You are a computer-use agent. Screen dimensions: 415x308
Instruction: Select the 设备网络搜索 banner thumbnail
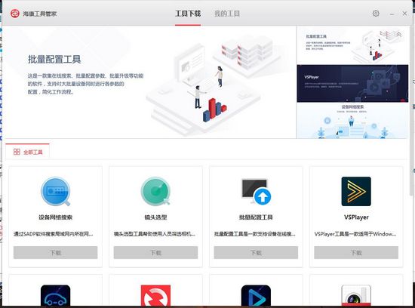[352, 121]
